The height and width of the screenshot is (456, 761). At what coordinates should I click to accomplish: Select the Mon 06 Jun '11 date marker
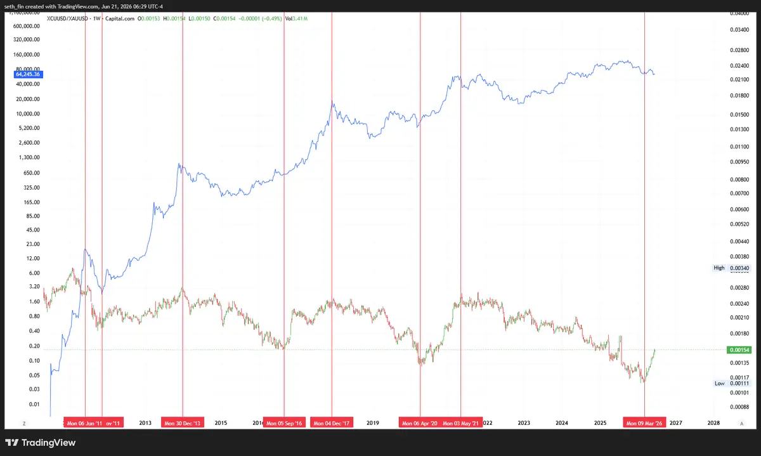pyautogui.click(x=84, y=422)
